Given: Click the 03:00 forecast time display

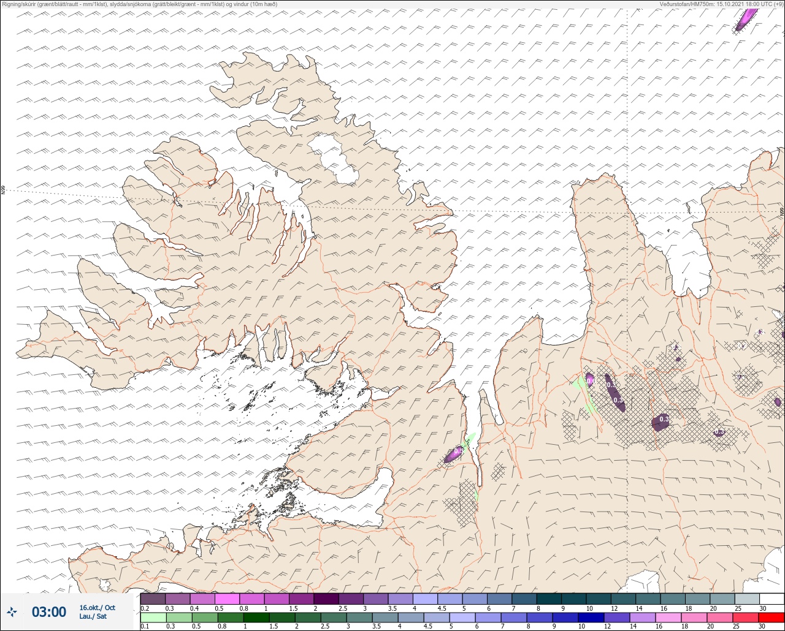Looking at the screenshot, I should point(49,612).
